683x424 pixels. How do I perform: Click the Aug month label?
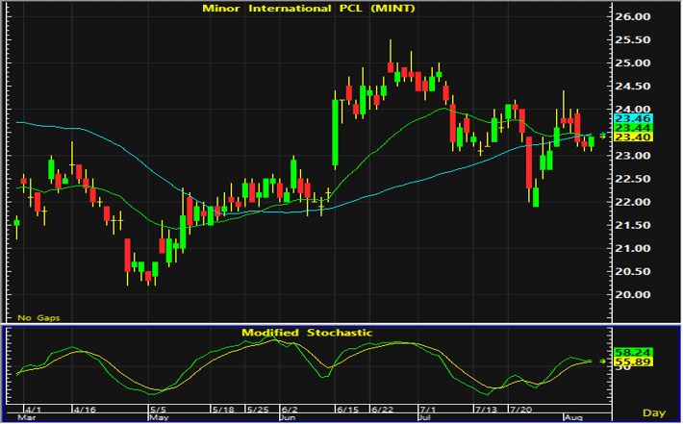click(x=573, y=418)
